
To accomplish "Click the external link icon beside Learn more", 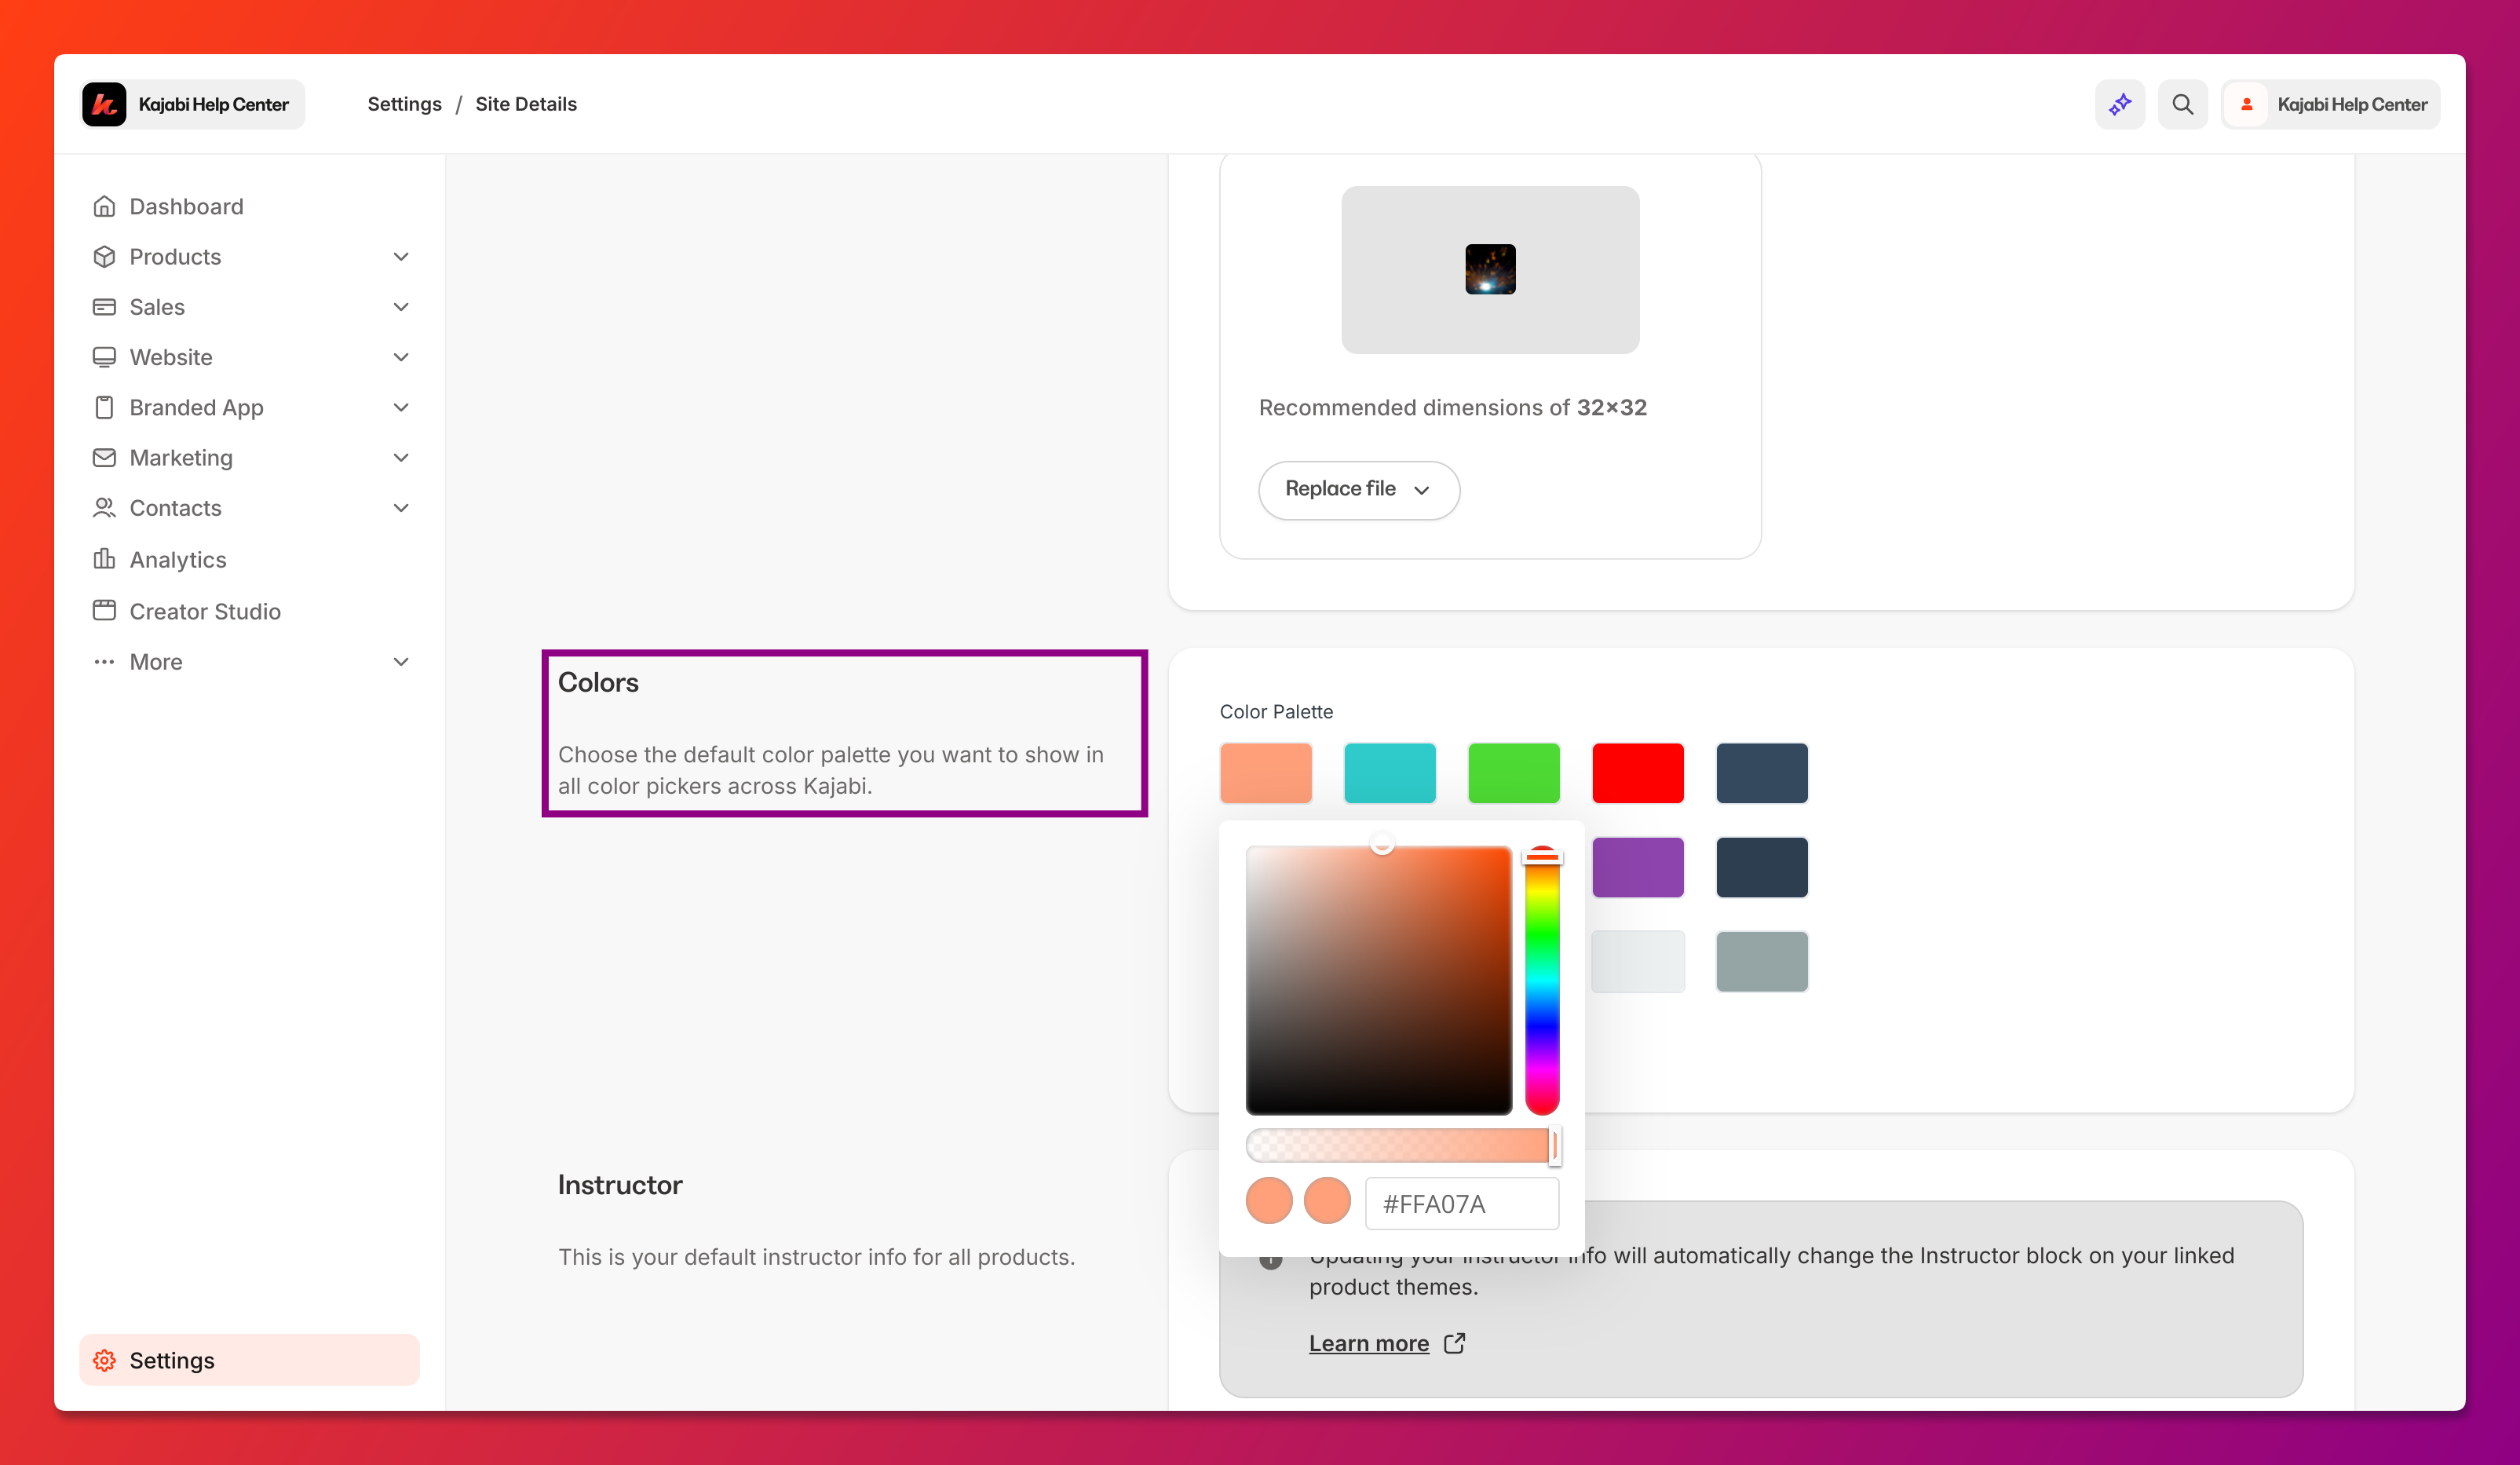I will (1455, 1343).
